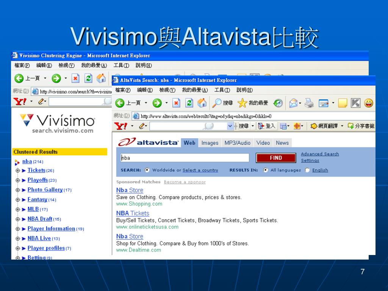Select All languages radio button
This screenshot has width=388, height=291.
pyautogui.click(x=265, y=170)
